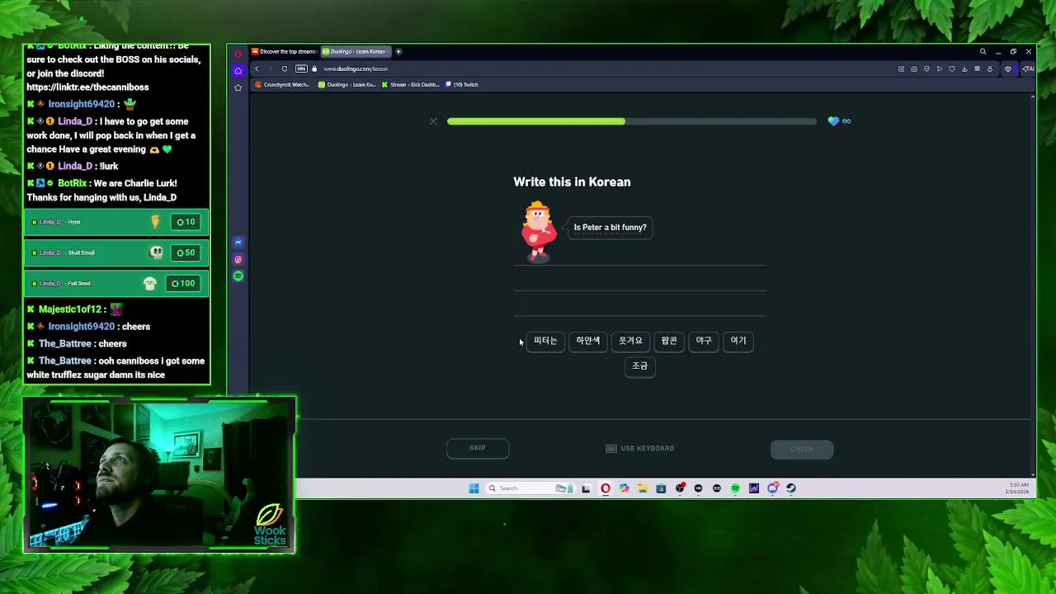Open Microsoft Store from the taskbar
The width and height of the screenshot is (1056, 594).
point(662,488)
